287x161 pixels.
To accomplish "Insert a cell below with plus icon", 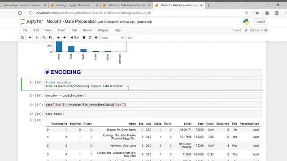I will [30, 38].
